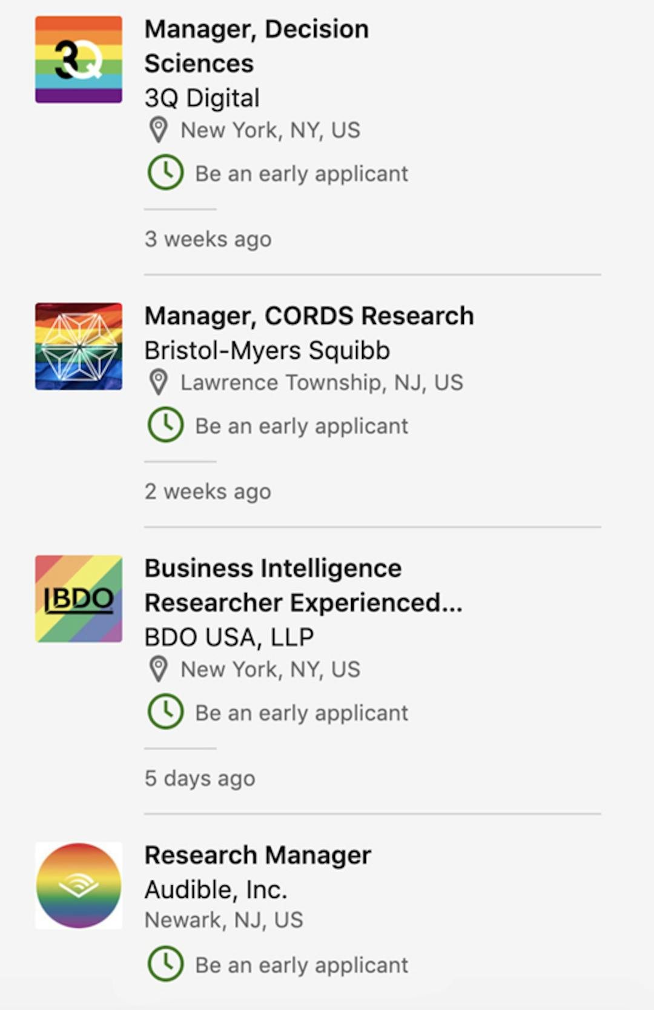
Task: Open Business Intelligence Researcher Experienced listing
Action: pos(303,585)
